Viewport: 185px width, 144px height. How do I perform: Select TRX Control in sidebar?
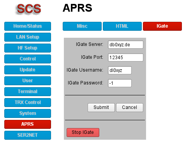(x=28, y=102)
